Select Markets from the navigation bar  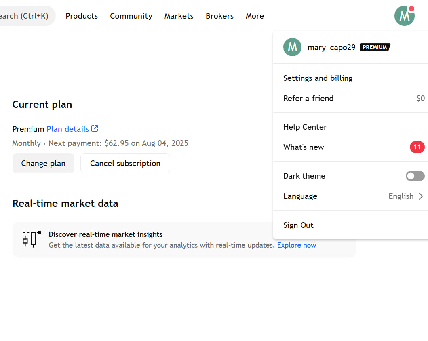click(179, 16)
